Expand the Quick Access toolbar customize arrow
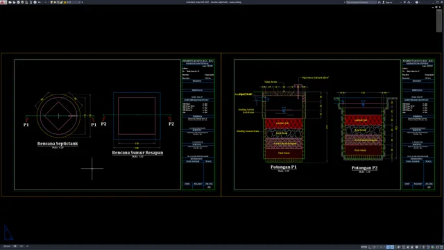 (82, 2)
